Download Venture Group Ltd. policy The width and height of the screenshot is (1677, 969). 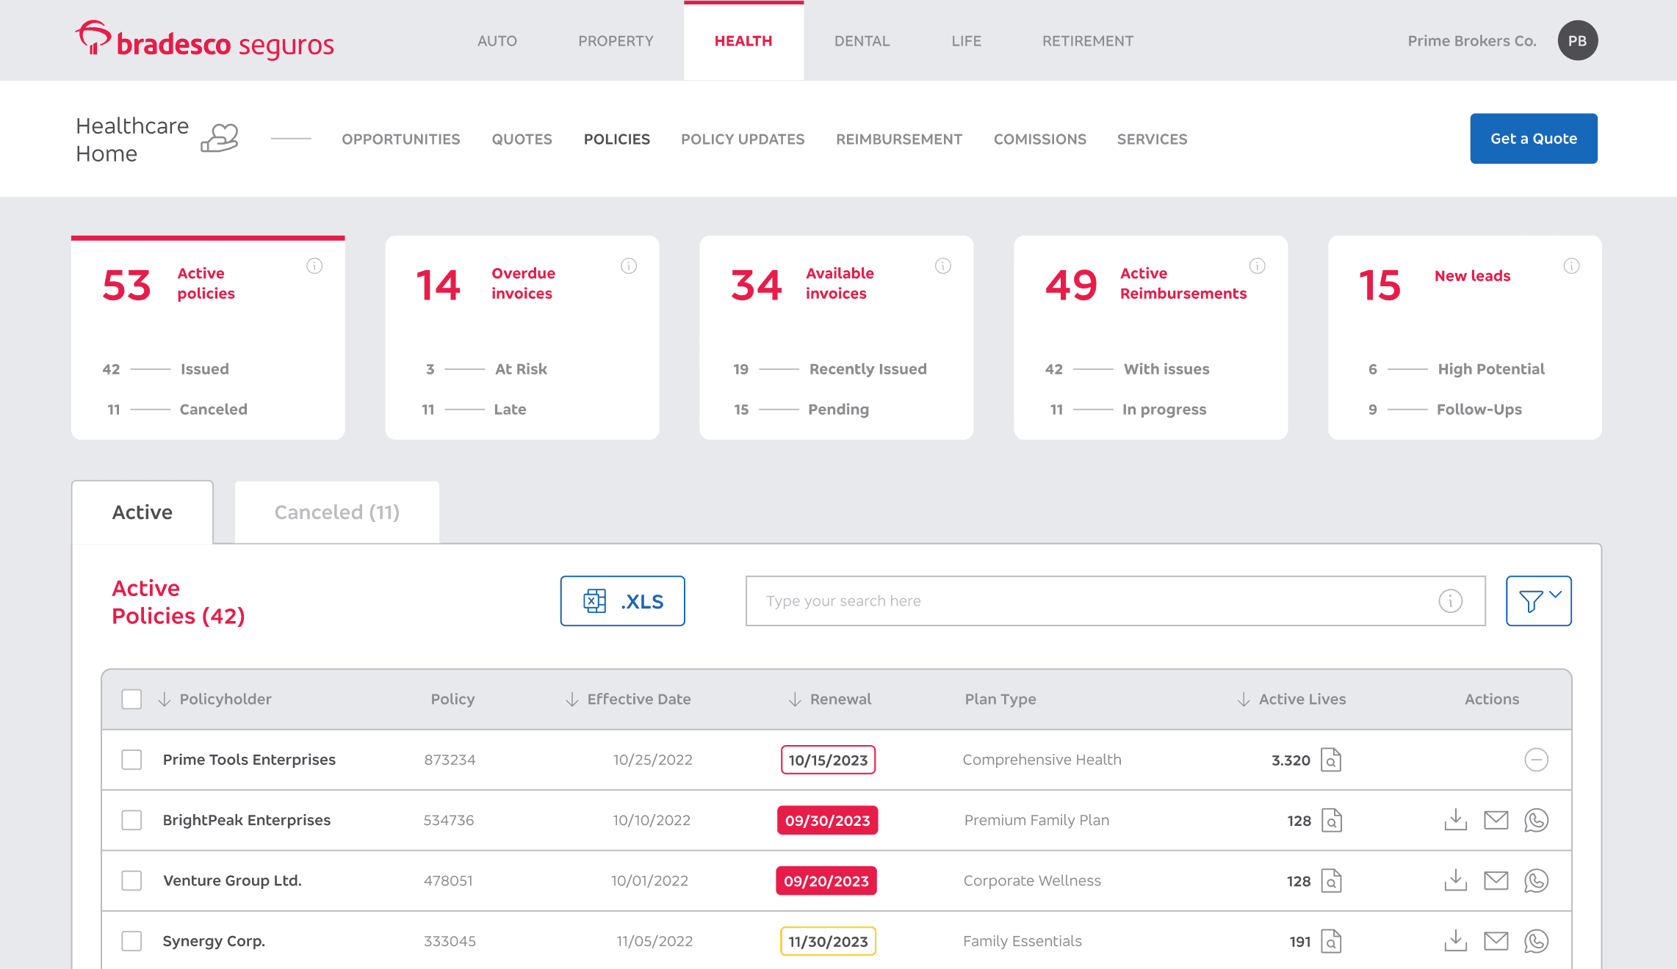1455,880
